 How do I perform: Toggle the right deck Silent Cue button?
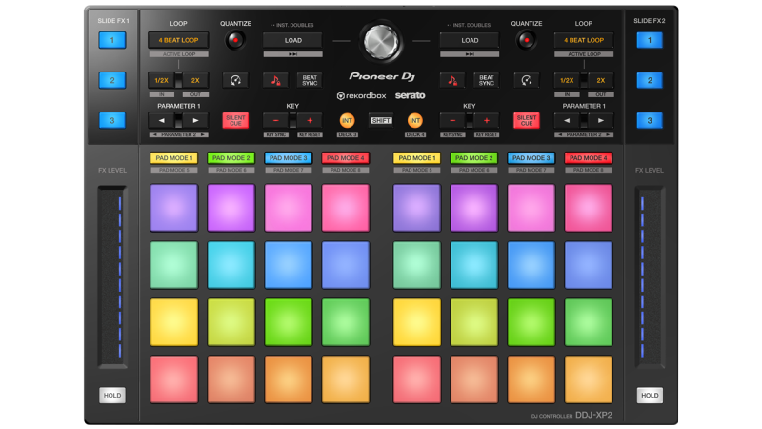(x=526, y=121)
